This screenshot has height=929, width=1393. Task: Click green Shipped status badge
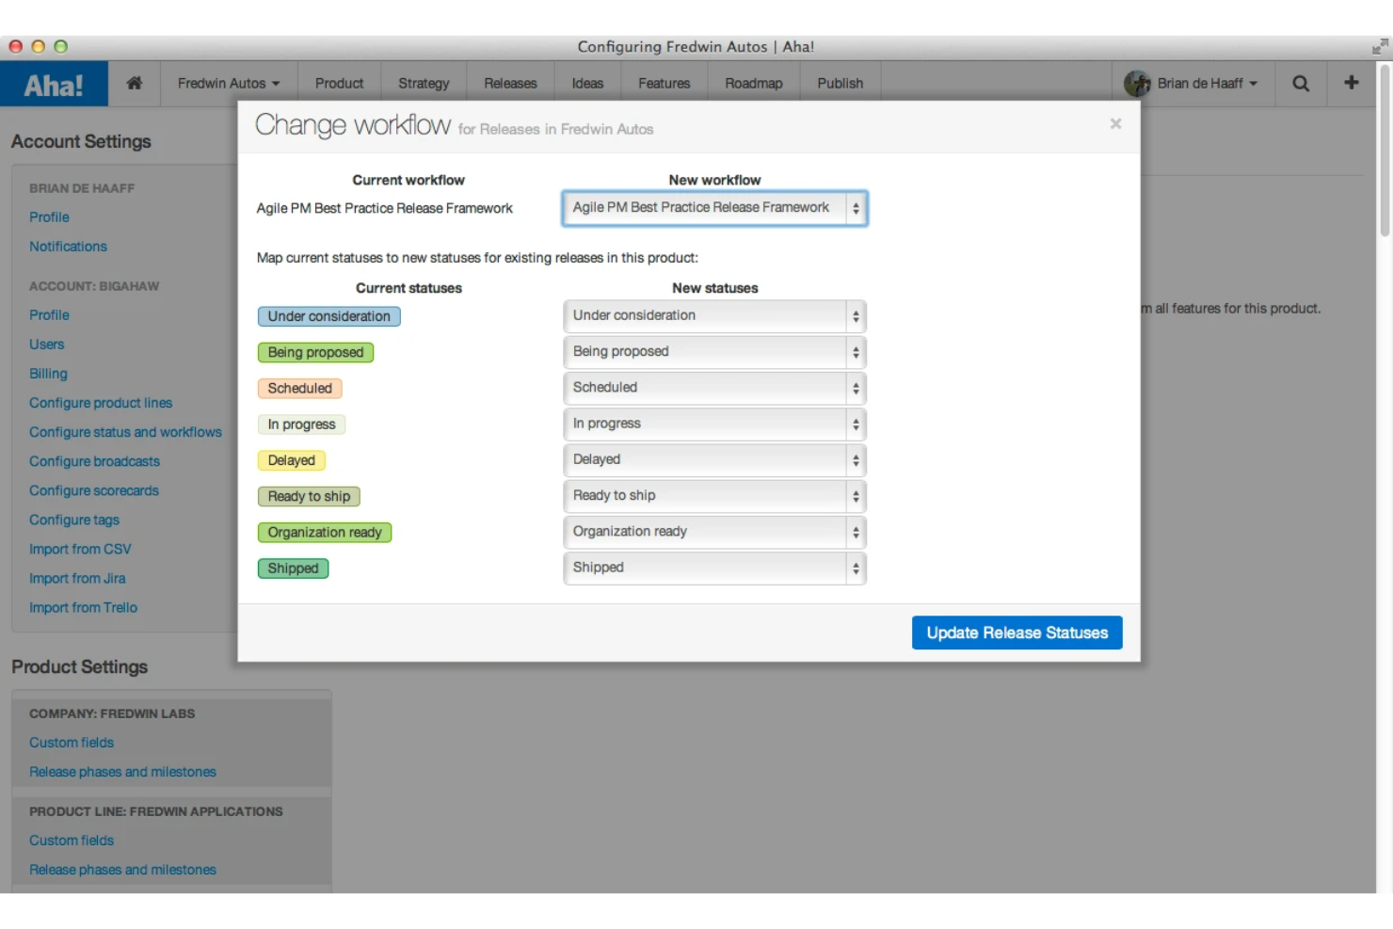click(x=293, y=569)
